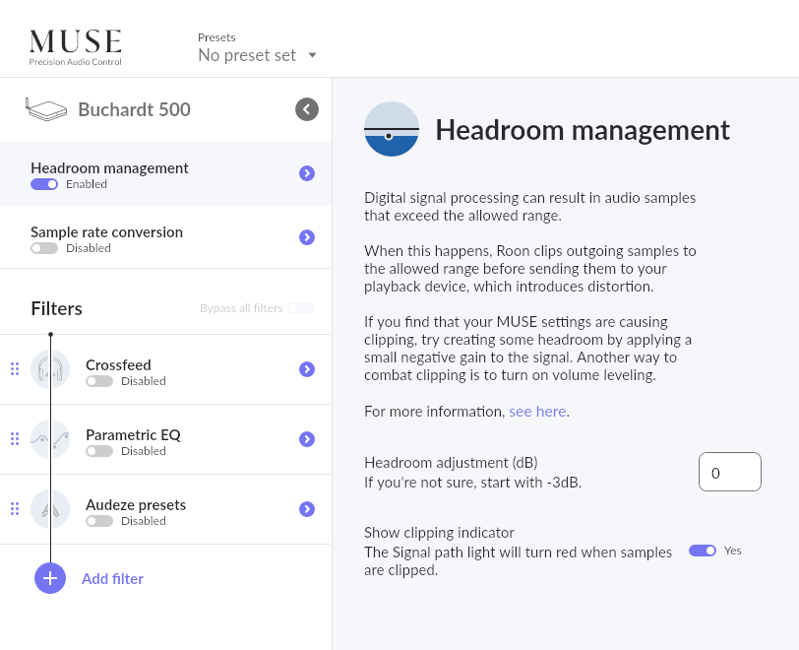Click the Headroom adjustment dB field

click(x=730, y=472)
